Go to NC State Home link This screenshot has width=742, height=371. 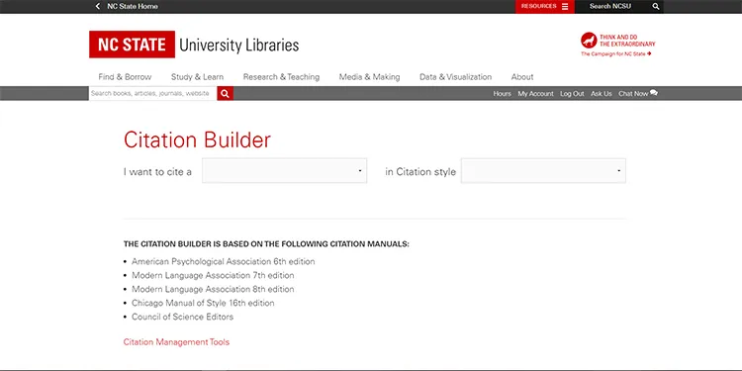[133, 6]
